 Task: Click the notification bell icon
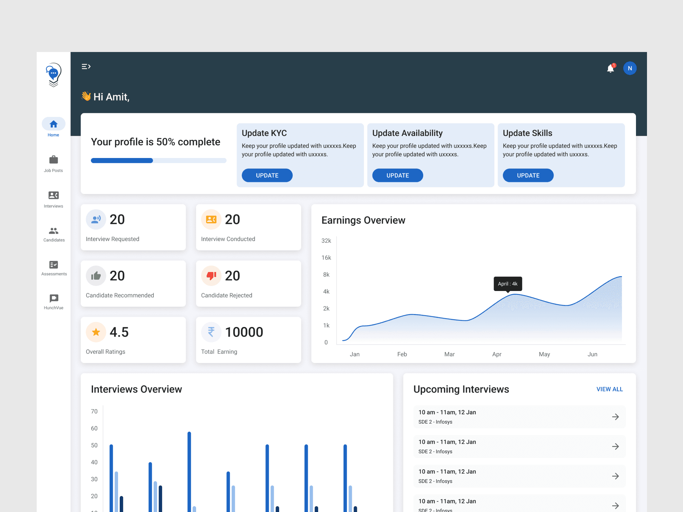(610, 69)
